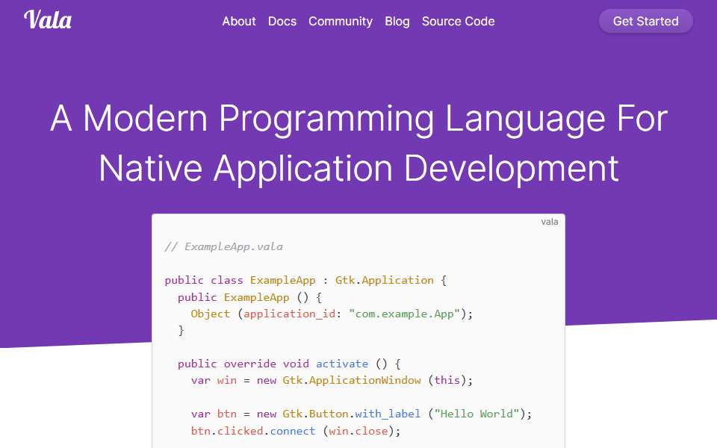The height and width of the screenshot is (448, 717).
Task: Click 'with_label' in the button line
Action: click(x=388, y=414)
